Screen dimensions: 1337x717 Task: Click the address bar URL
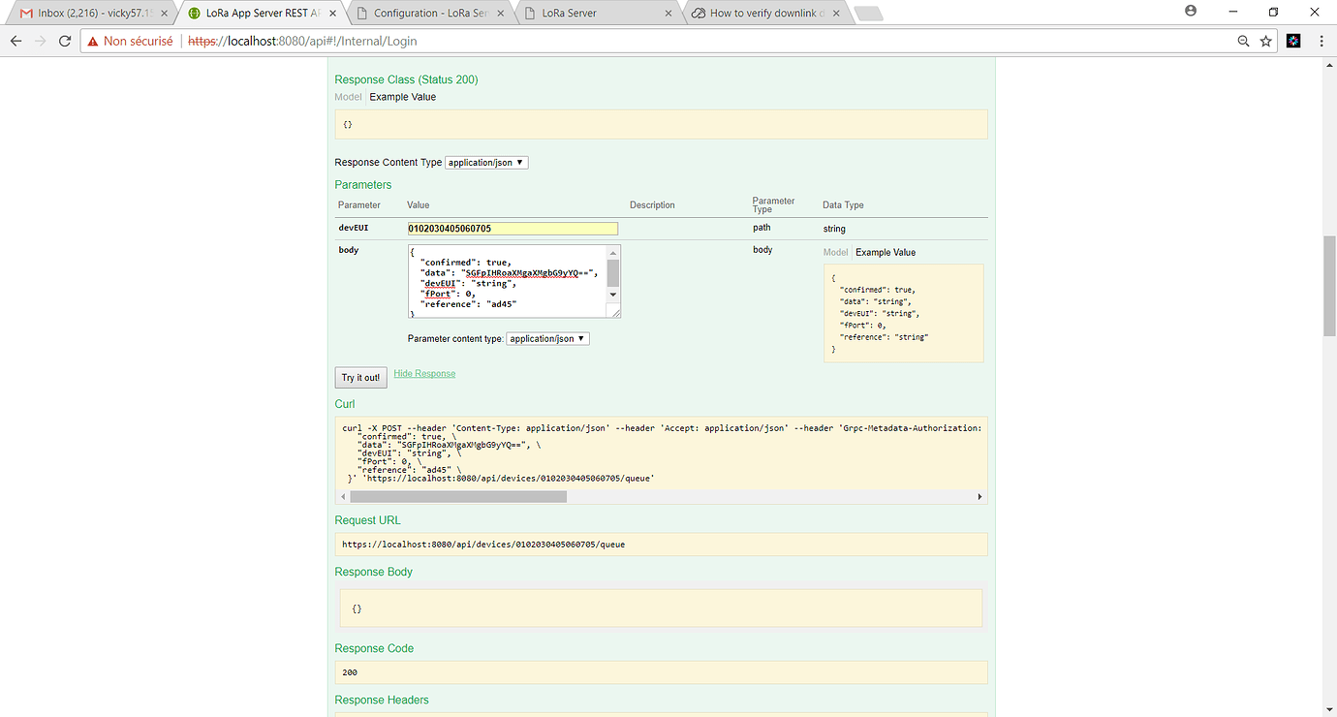click(x=302, y=42)
